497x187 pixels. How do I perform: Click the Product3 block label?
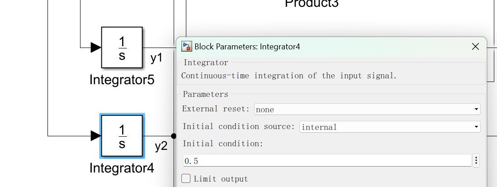point(312,4)
